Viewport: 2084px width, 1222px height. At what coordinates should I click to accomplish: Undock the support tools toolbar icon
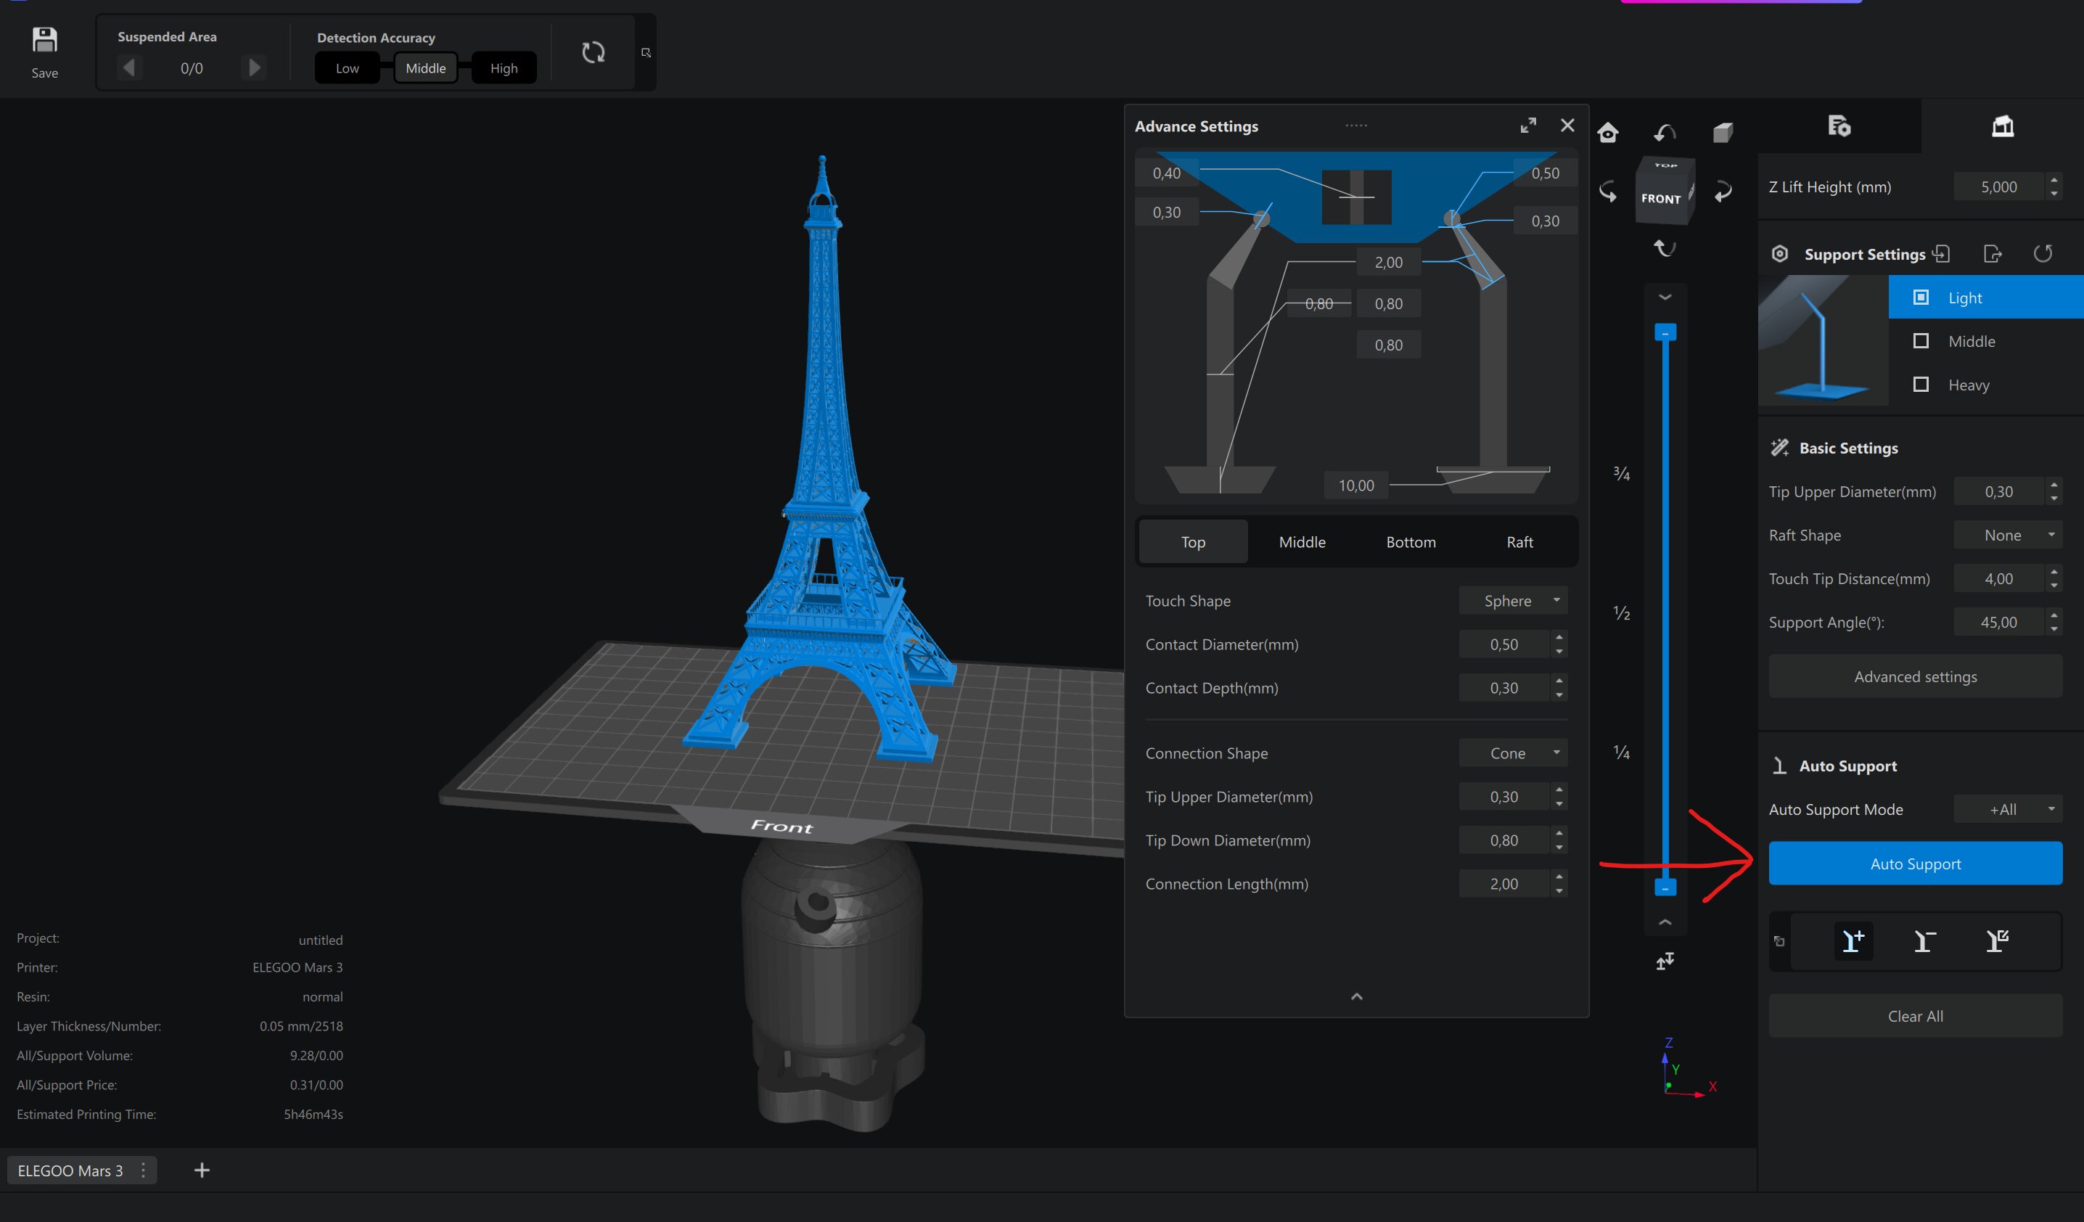click(1779, 941)
